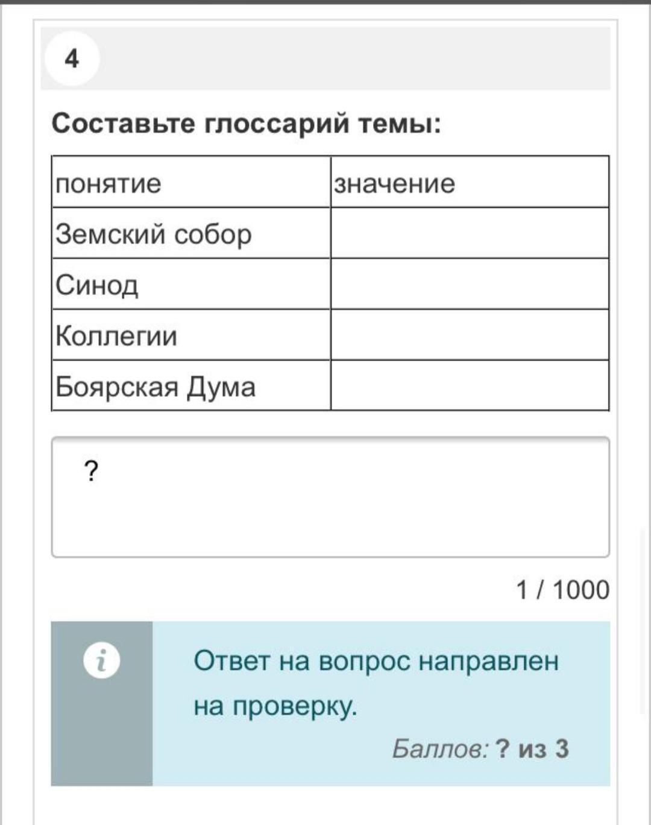Click empty значение cell beside Коллегии
The height and width of the screenshot is (825, 651).
470,335
